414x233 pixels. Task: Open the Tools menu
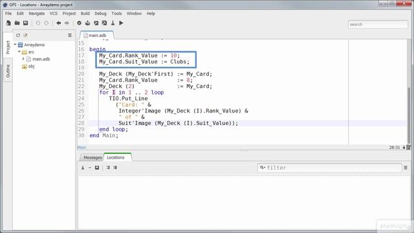(116, 13)
